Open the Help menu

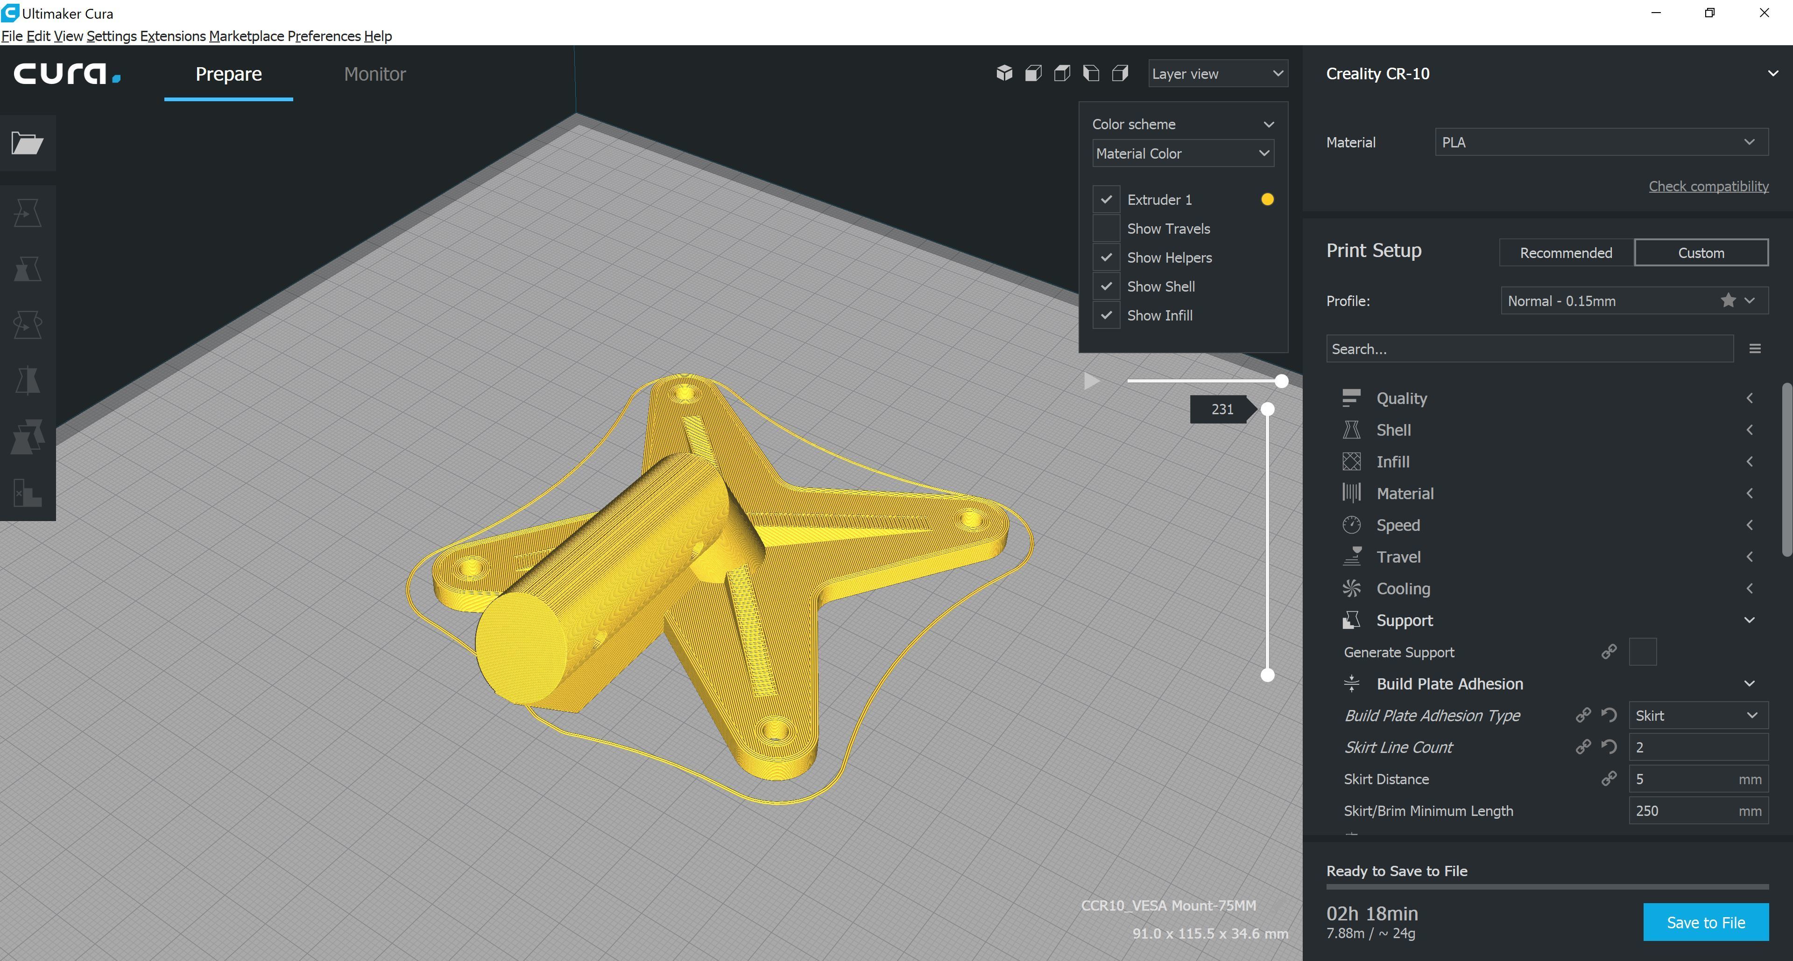point(378,36)
